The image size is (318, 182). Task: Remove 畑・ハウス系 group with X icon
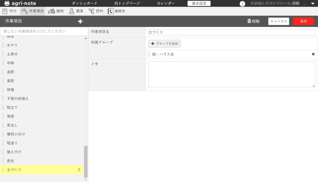pos(313,54)
